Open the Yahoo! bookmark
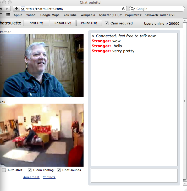This screenshot has height=191, width=187. point(31,15)
